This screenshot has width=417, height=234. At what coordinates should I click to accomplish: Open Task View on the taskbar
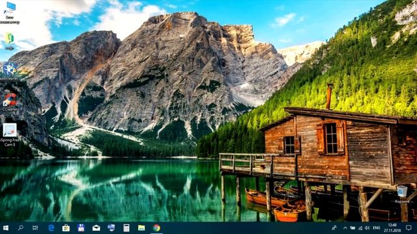[35, 228]
